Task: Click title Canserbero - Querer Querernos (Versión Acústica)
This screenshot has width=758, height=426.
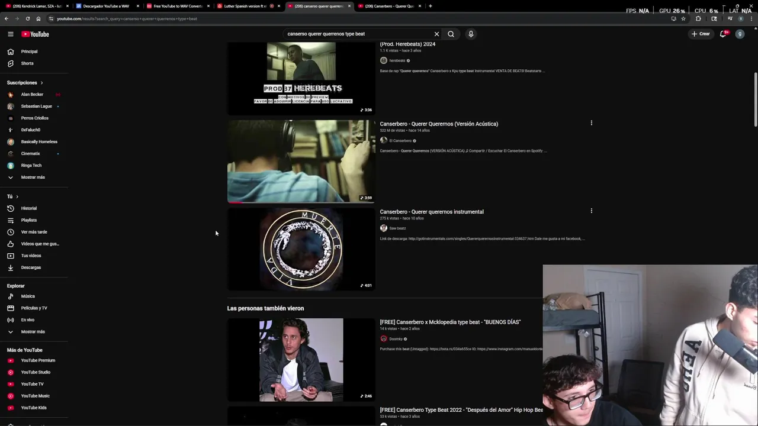Action: 439,124
